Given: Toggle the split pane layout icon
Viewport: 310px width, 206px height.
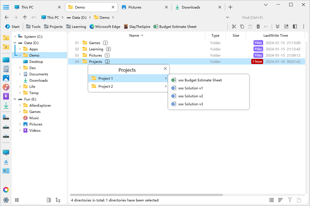Looking at the screenshot, I should pos(295,26).
